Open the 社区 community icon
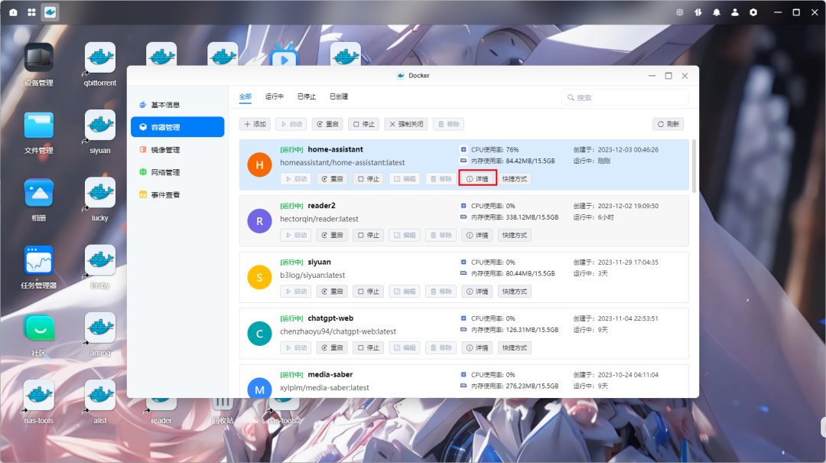The width and height of the screenshot is (826, 463). pos(38,328)
